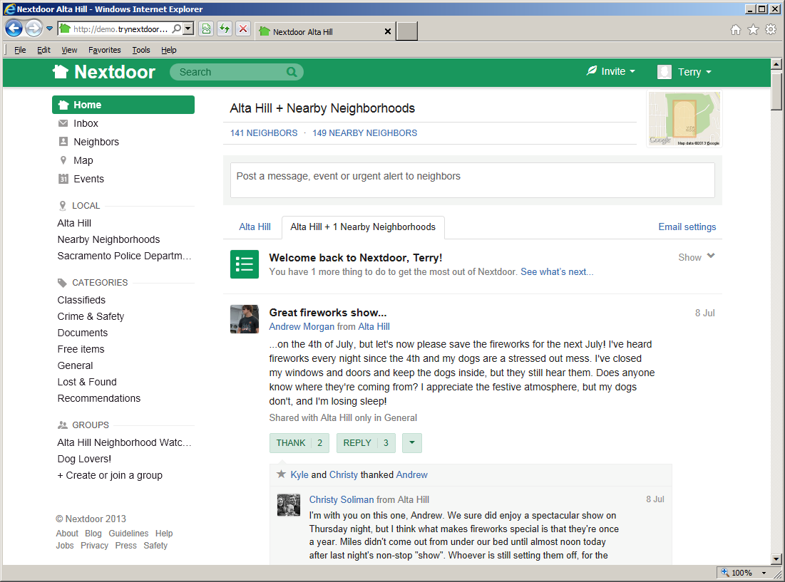Open the Help menu
Screen dimensions: 785x582
[169, 50]
